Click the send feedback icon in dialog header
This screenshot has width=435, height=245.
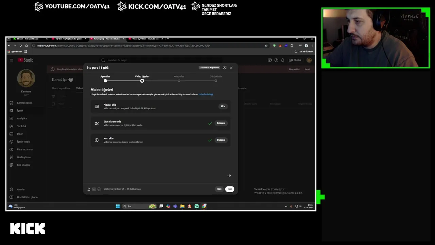pos(224,68)
